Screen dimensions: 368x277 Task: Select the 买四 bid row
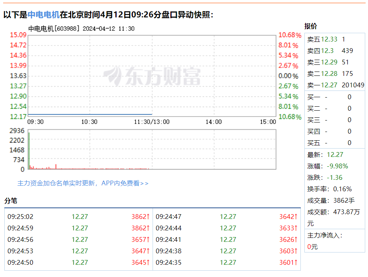335,132
